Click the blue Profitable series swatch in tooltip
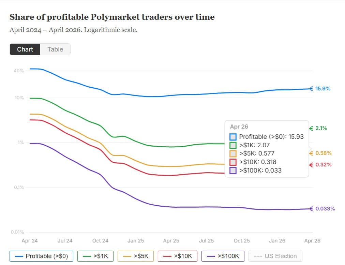This screenshot has height=265, width=345. point(233,137)
